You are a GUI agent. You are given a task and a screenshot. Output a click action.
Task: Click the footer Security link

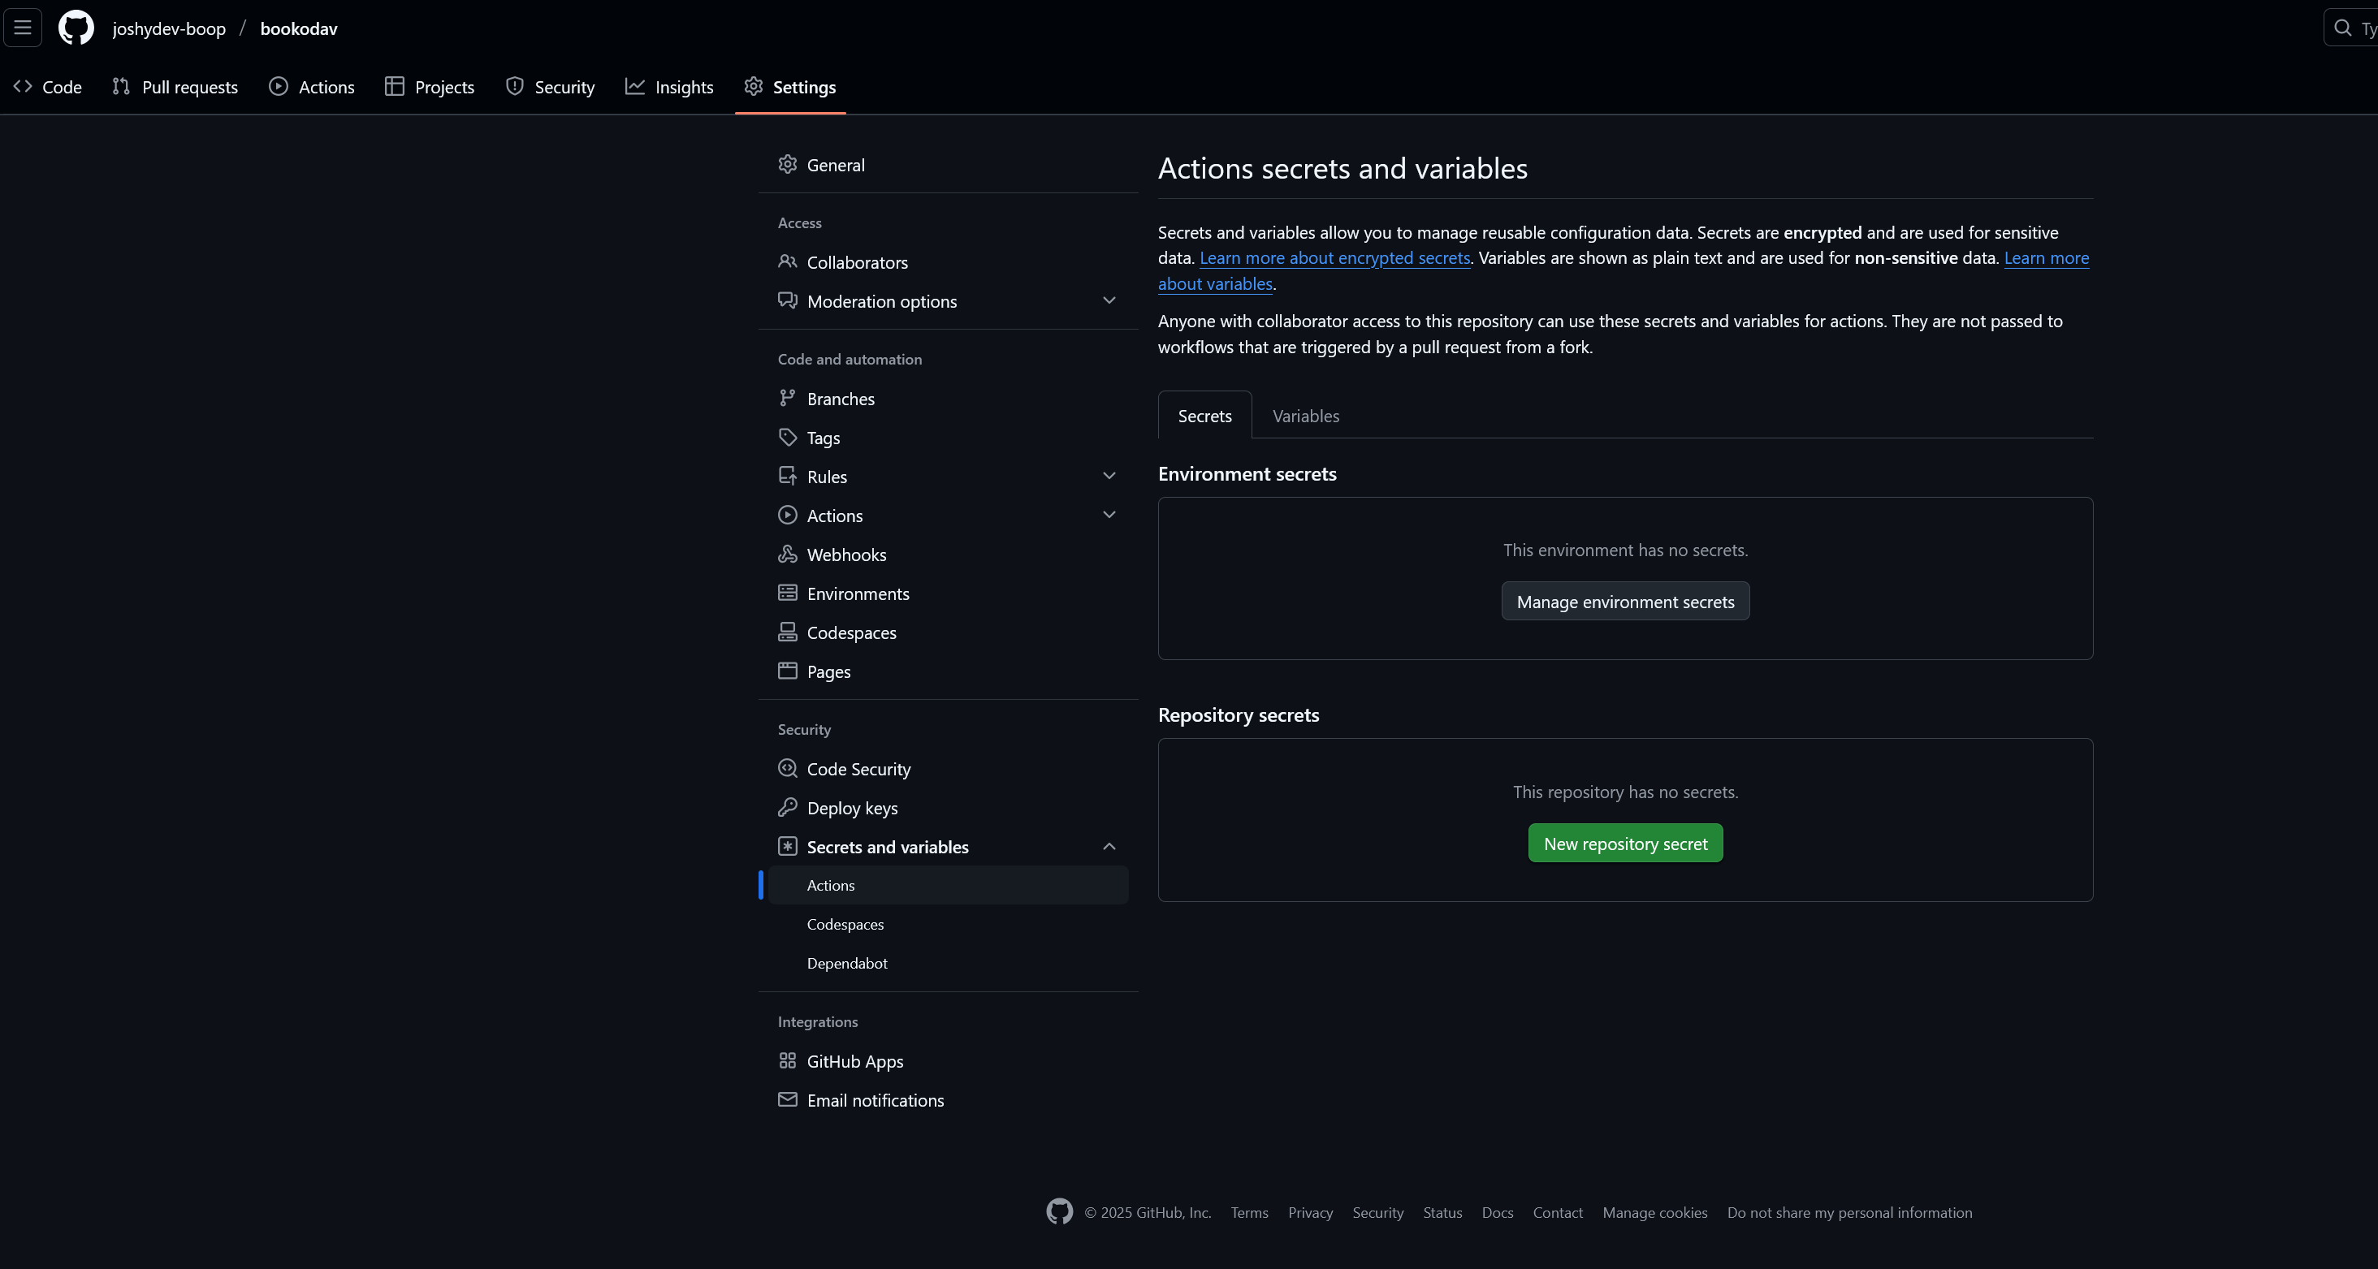tap(1377, 1213)
